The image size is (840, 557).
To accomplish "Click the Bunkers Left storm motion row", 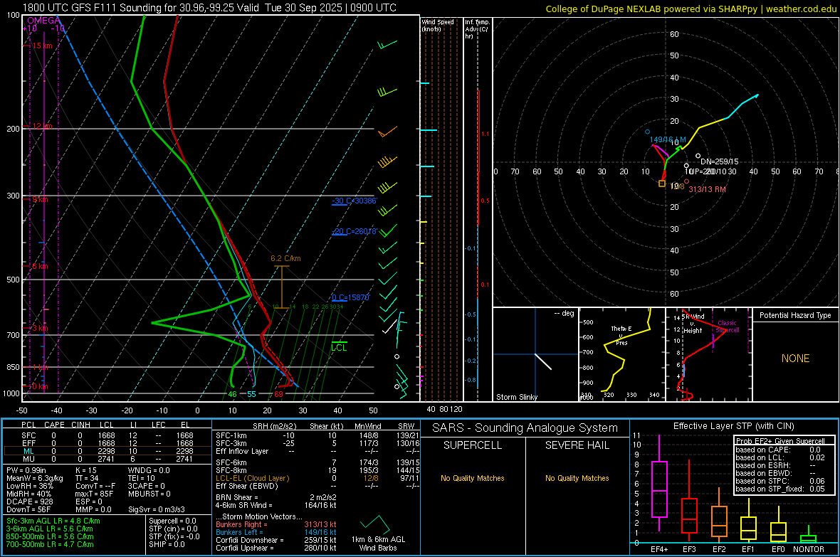I will point(276,532).
